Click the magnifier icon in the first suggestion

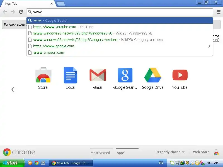(30, 20)
